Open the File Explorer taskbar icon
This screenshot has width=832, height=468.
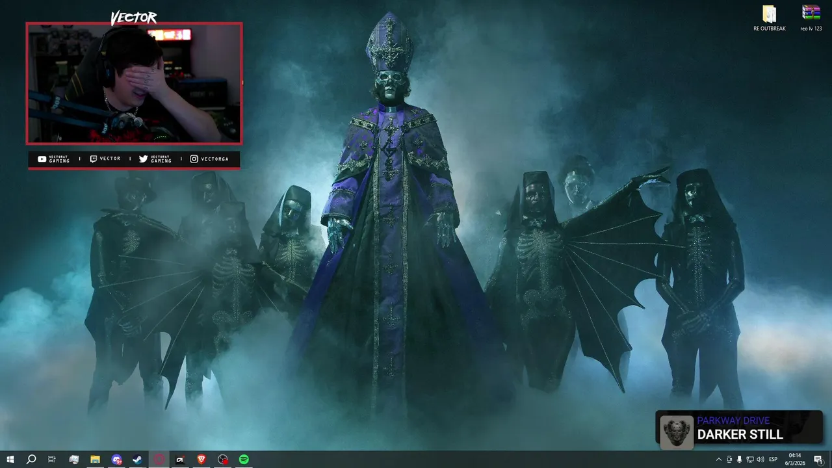(95, 460)
